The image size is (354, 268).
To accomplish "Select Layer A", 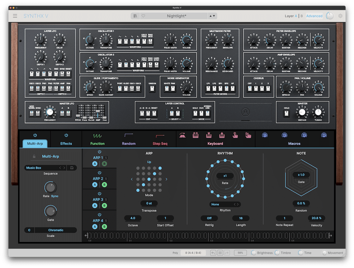I will 296,16.
